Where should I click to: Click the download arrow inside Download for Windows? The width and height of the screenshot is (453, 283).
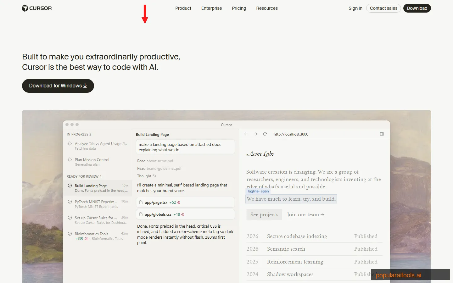(85, 86)
